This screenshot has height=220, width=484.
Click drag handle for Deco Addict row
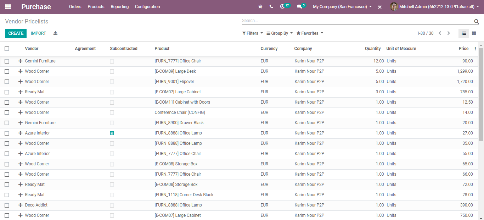(x=21, y=205)
